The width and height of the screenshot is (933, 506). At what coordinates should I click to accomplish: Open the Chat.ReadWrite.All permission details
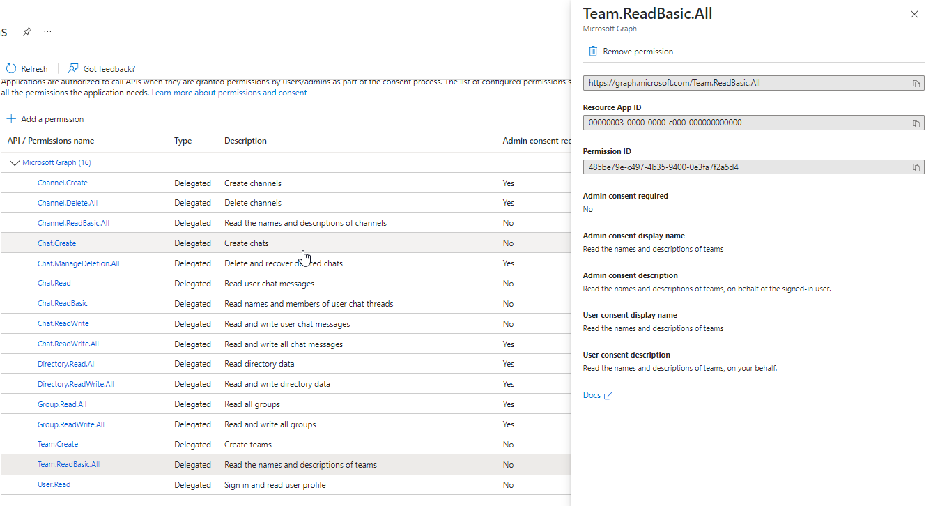(x=68, y=343)
